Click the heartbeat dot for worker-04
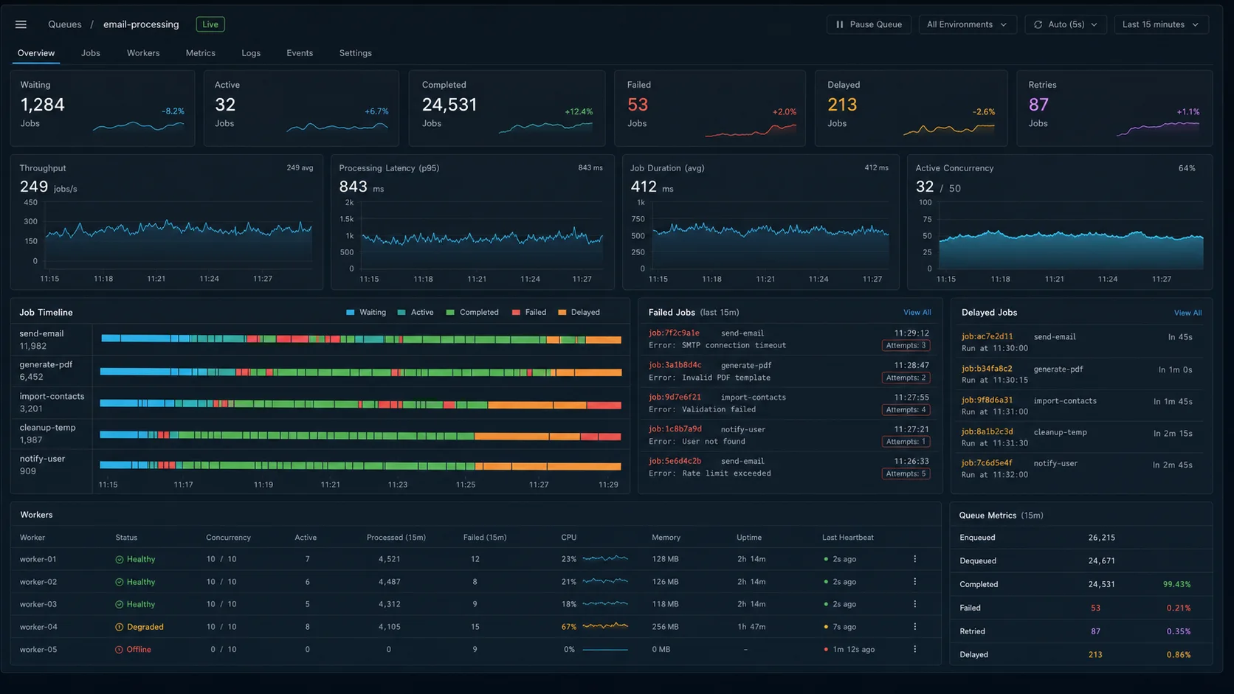Screen dimensions: 1234x694 [826, 627]
